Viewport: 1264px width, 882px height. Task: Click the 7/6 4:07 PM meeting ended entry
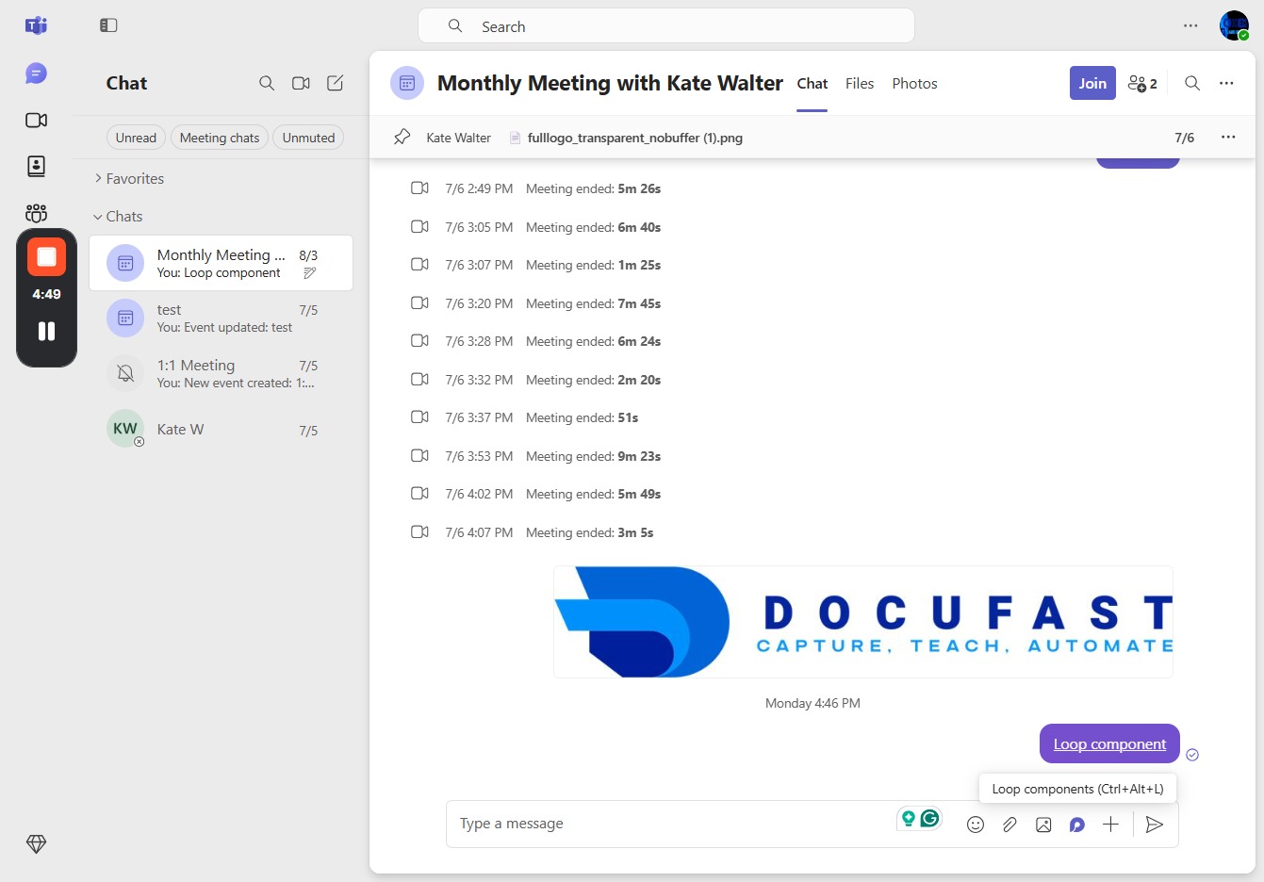(532, 532)
